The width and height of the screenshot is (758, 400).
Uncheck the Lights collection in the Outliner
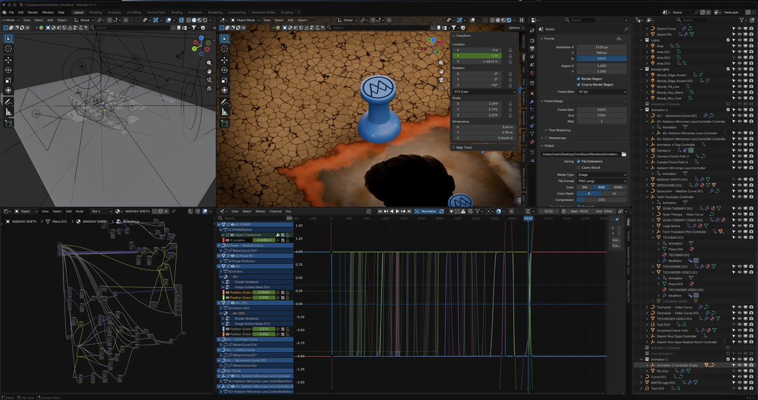728,40
